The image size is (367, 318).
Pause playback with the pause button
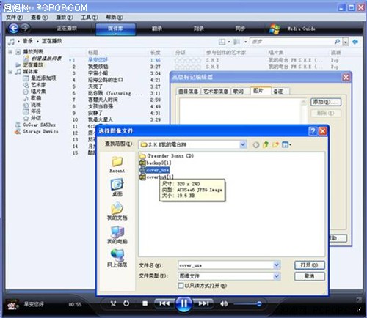(183, 303)
